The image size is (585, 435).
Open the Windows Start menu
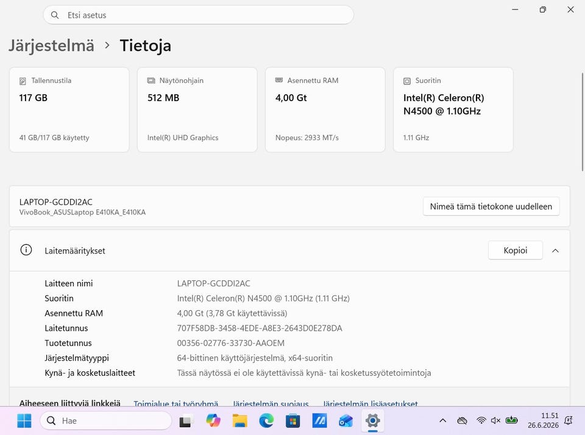(24, 421)
